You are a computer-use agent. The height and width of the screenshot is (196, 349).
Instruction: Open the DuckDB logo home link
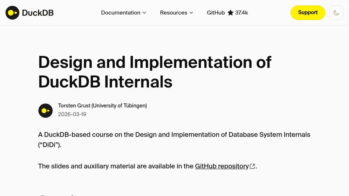[x=29, y=13]
